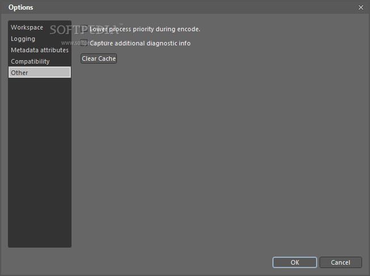370x276 pixels.
Task: Open the Compatibility options page
Action: tap(39, 61)
